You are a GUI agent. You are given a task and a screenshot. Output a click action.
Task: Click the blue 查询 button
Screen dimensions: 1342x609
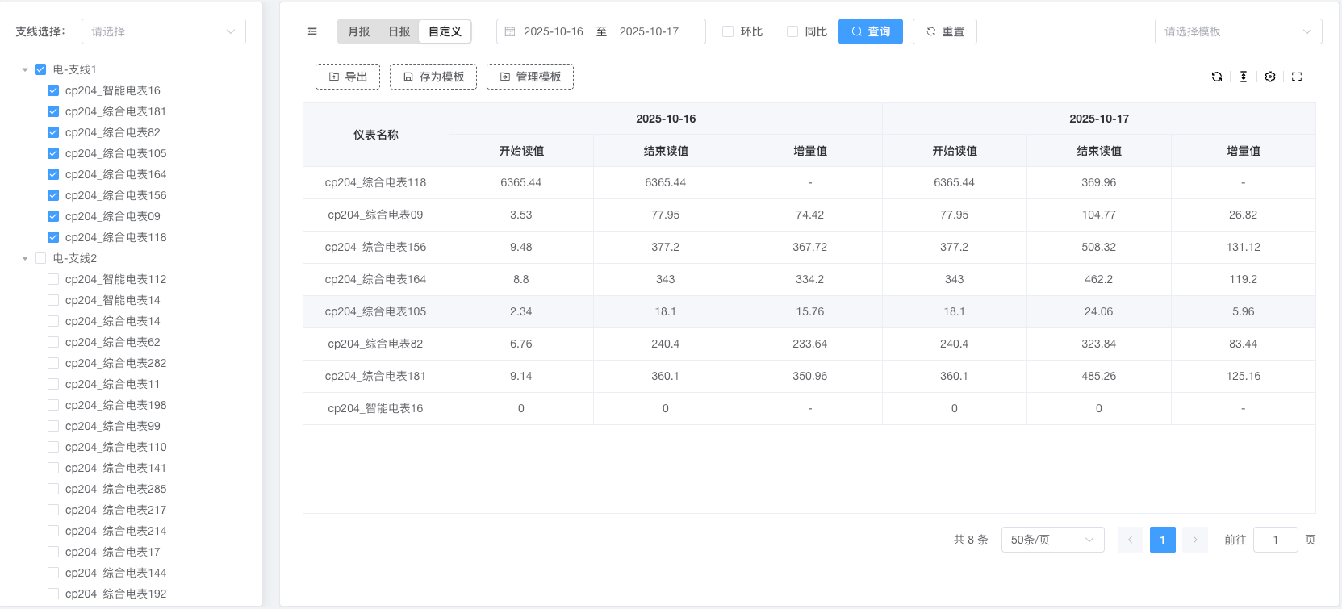871,31
